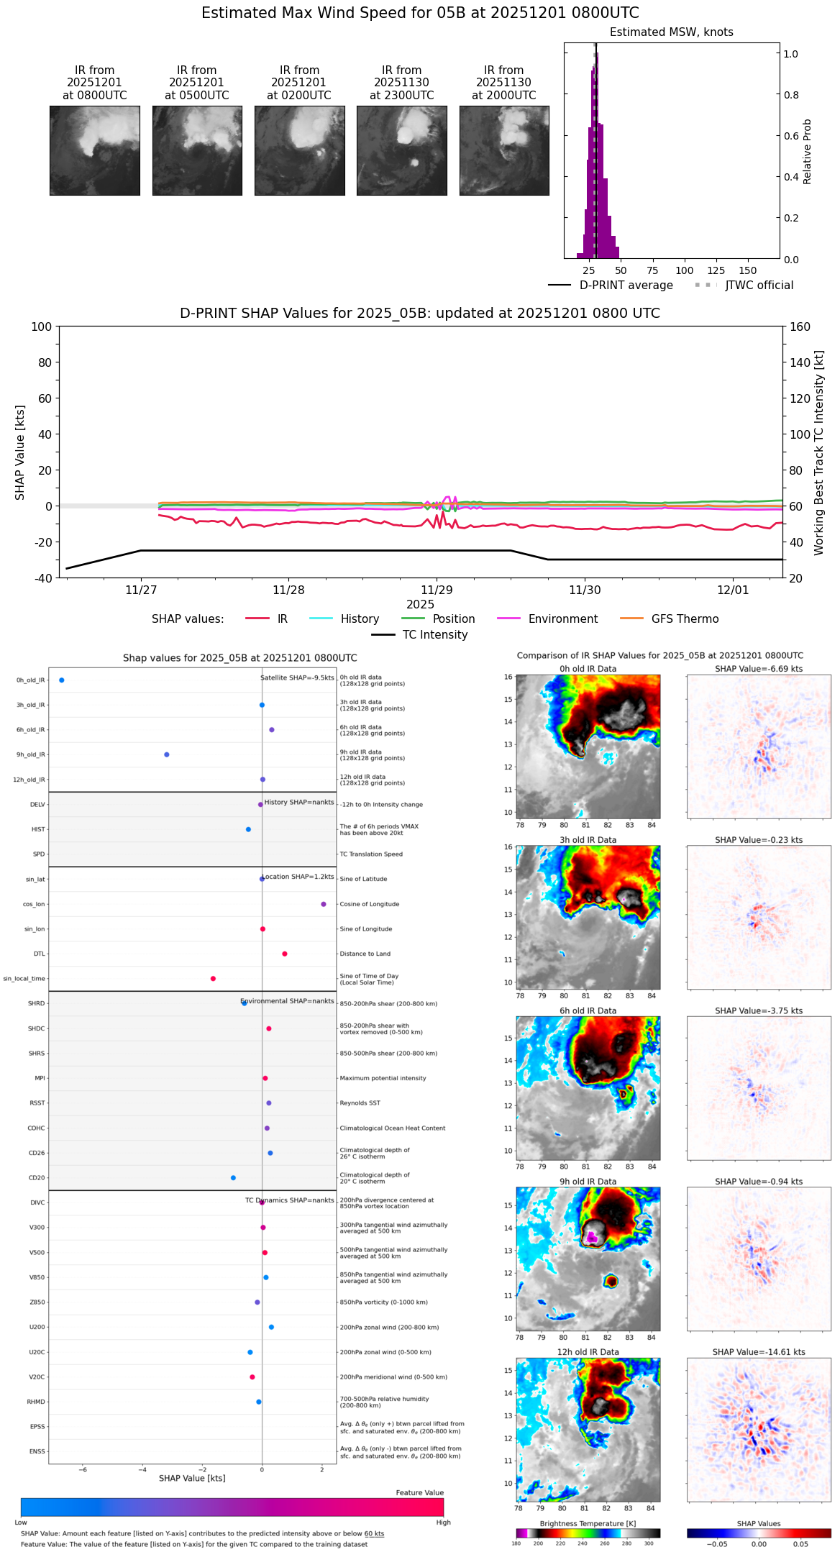
Task: Open the 9h old IR Data image
Action: click(x=588, y=1258)
